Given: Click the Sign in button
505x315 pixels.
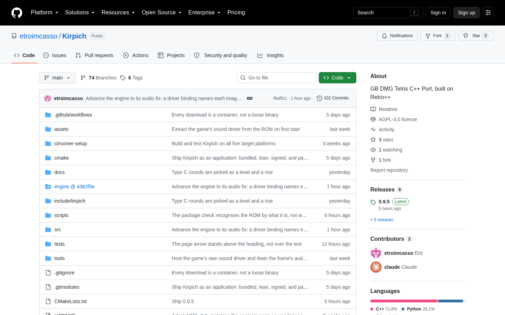Looking at the screenshot, I should pyautogui.click(x=438, y=13).
